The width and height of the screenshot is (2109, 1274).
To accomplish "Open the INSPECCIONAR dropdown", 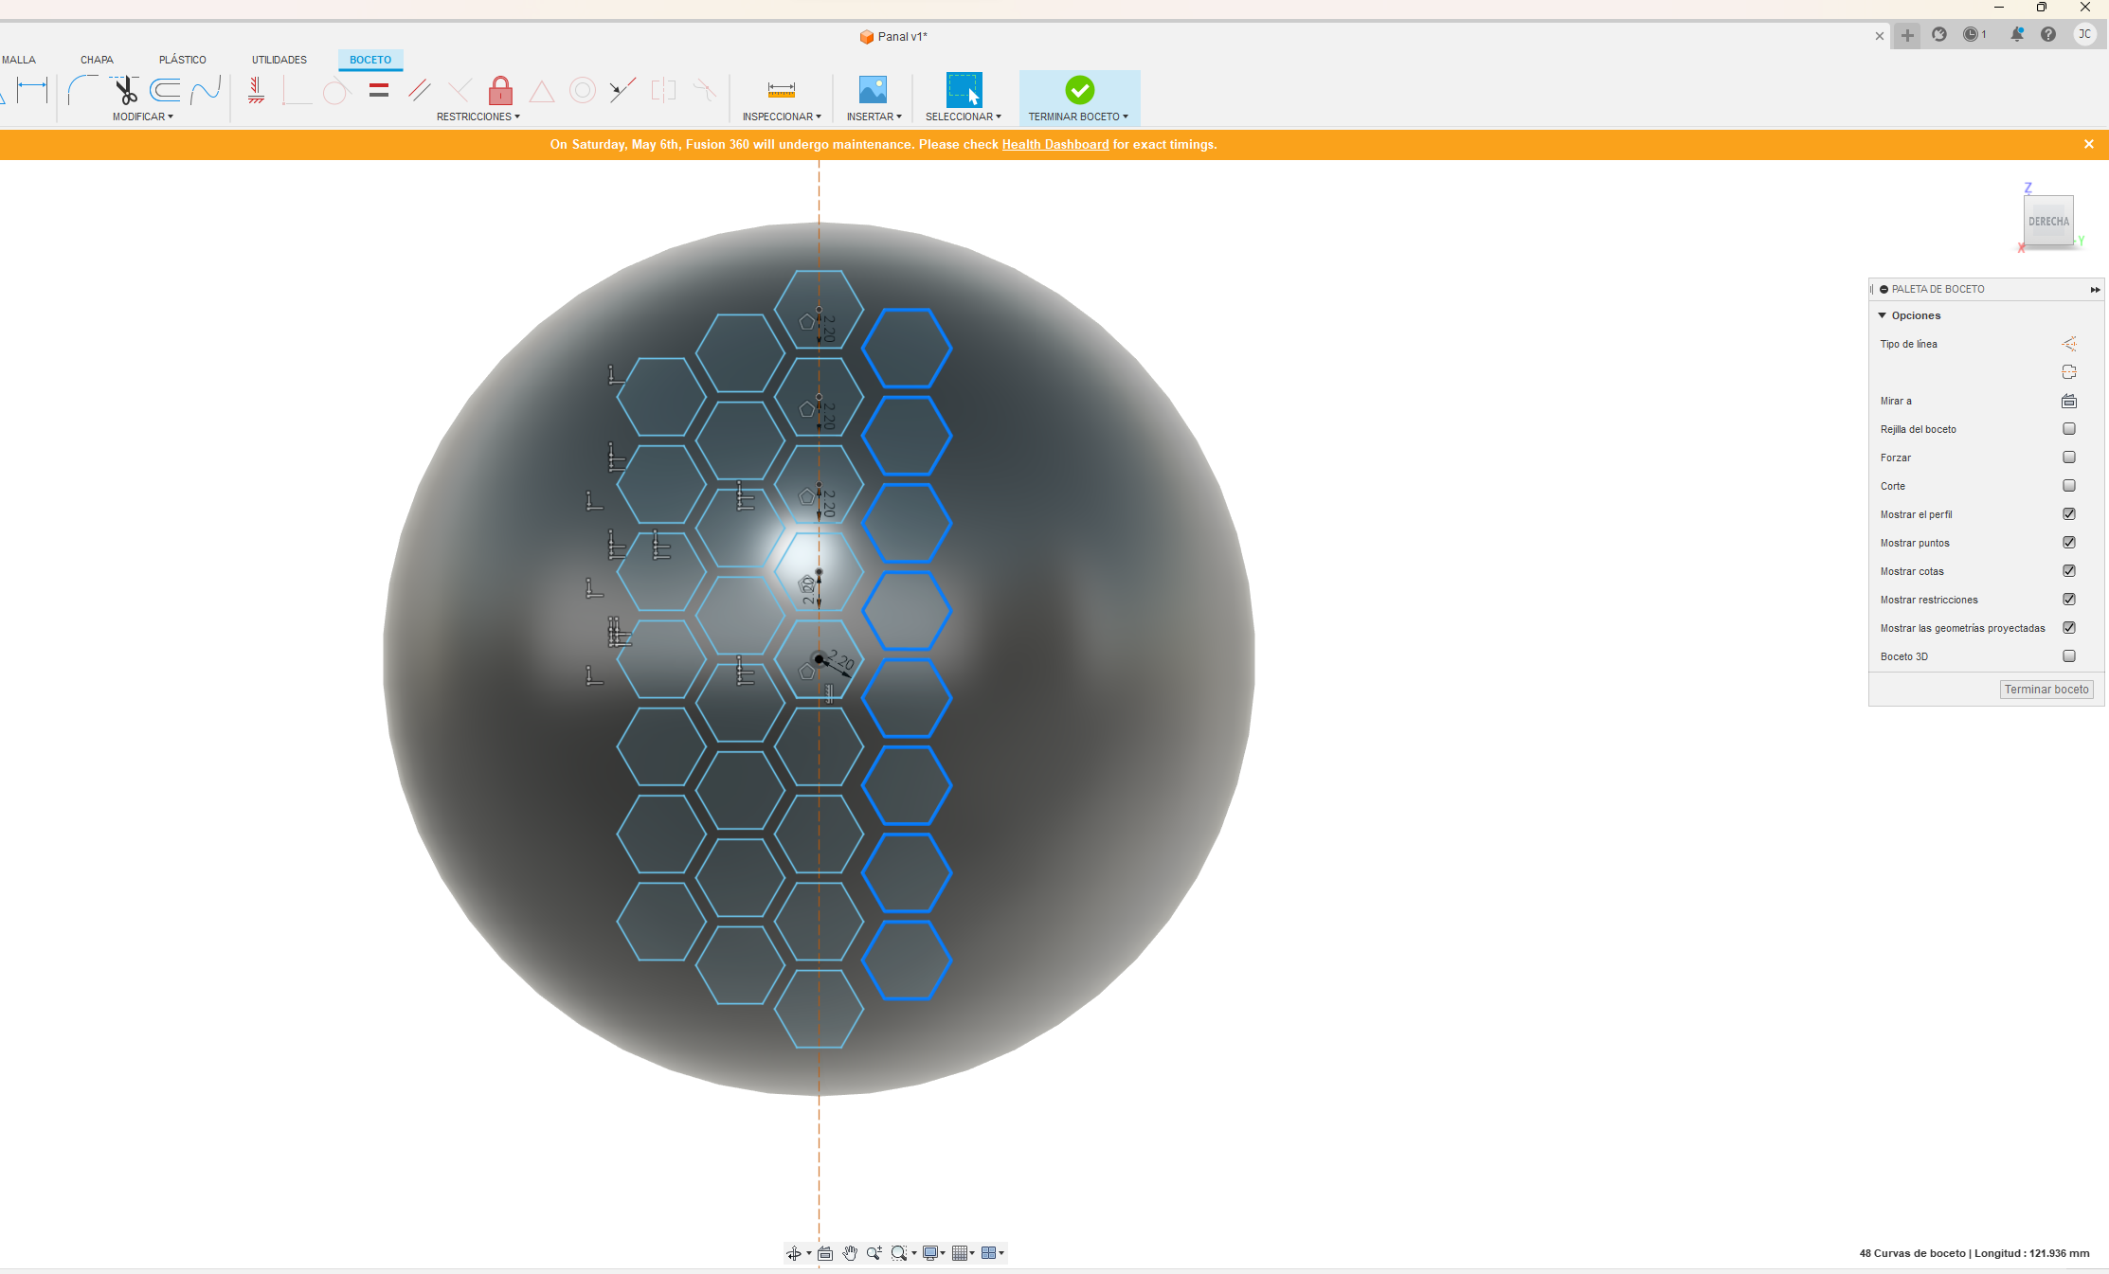I will pos(782,117).
